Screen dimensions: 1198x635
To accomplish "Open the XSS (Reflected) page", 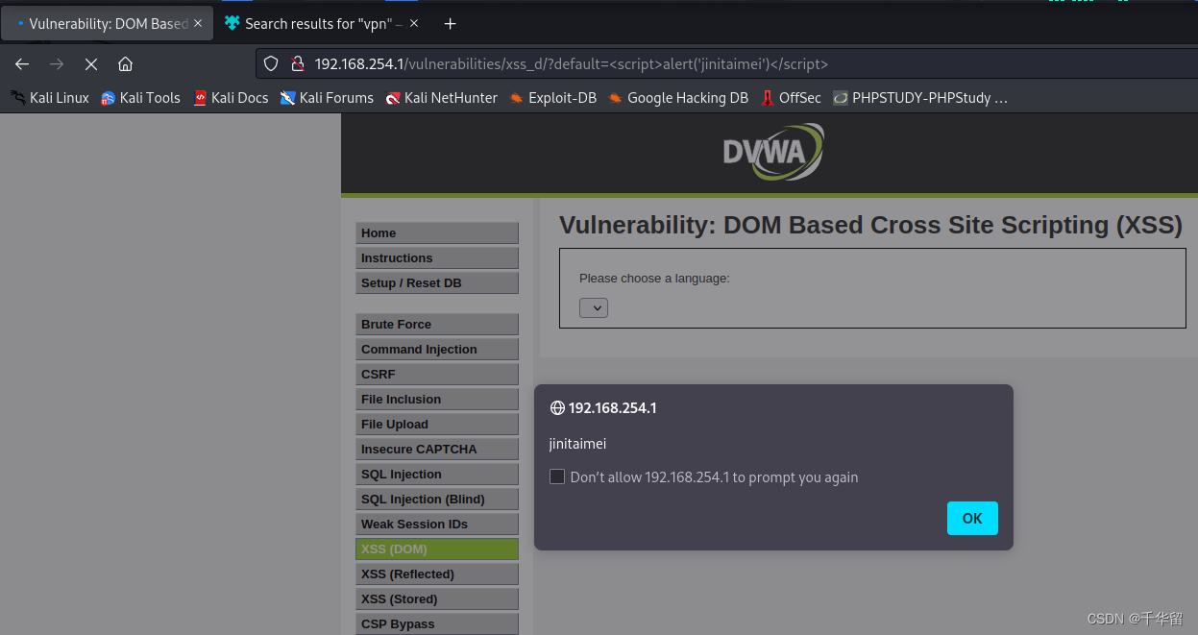I will coord(437,574).
